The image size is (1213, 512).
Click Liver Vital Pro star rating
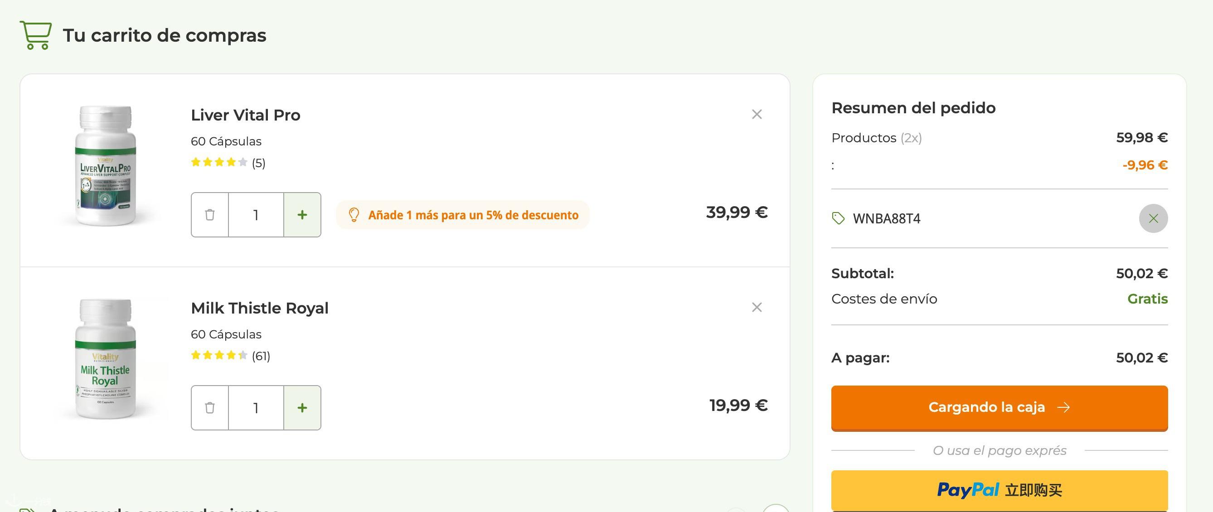[x=219, y=162]
